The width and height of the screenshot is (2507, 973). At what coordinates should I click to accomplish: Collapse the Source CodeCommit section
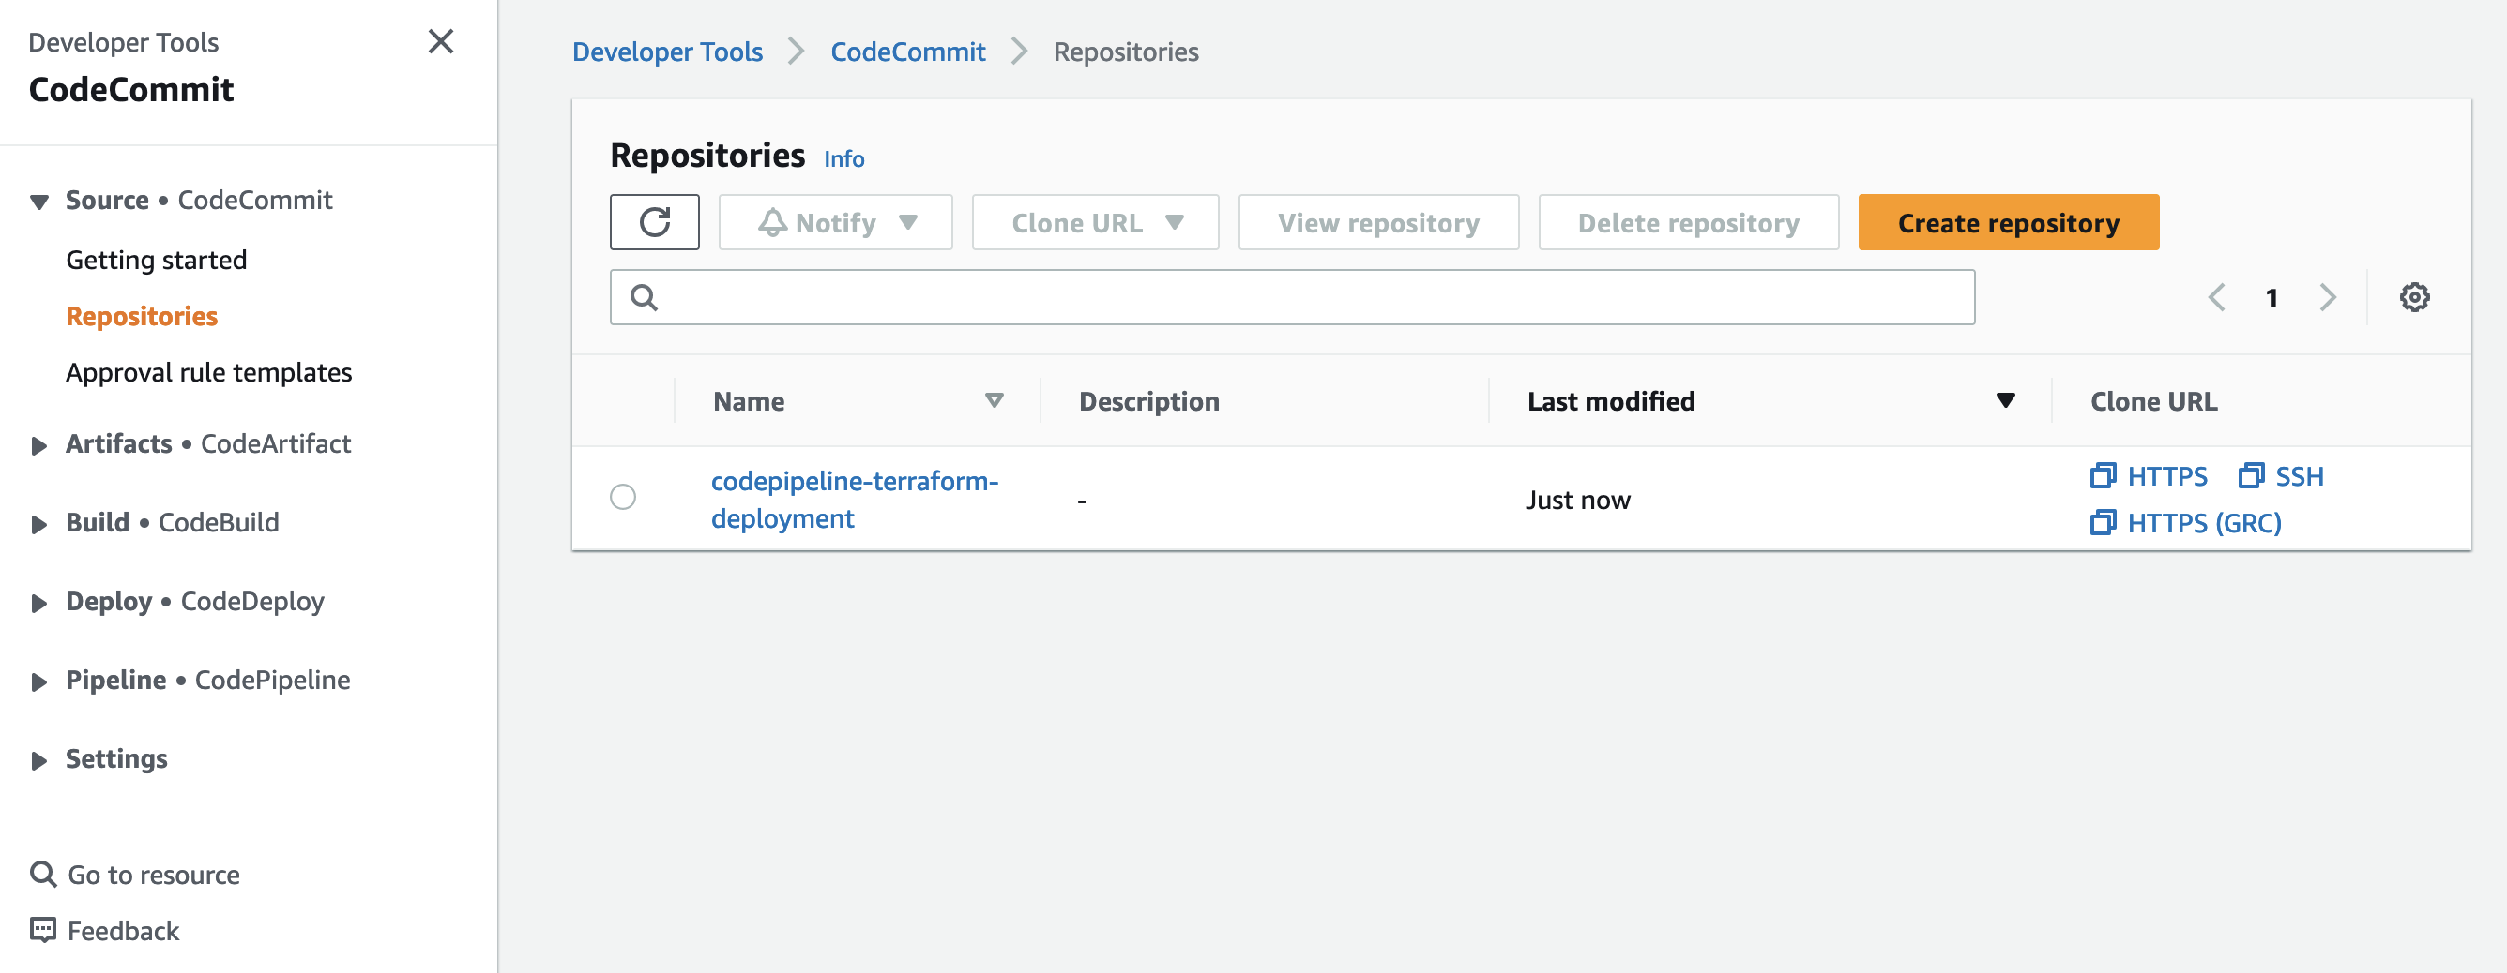38,201
